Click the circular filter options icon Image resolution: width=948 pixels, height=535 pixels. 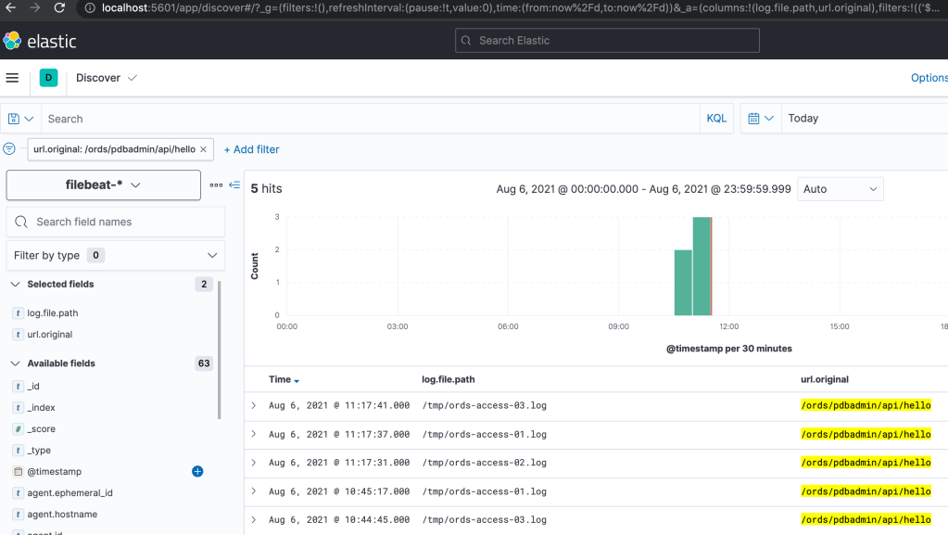9,148
